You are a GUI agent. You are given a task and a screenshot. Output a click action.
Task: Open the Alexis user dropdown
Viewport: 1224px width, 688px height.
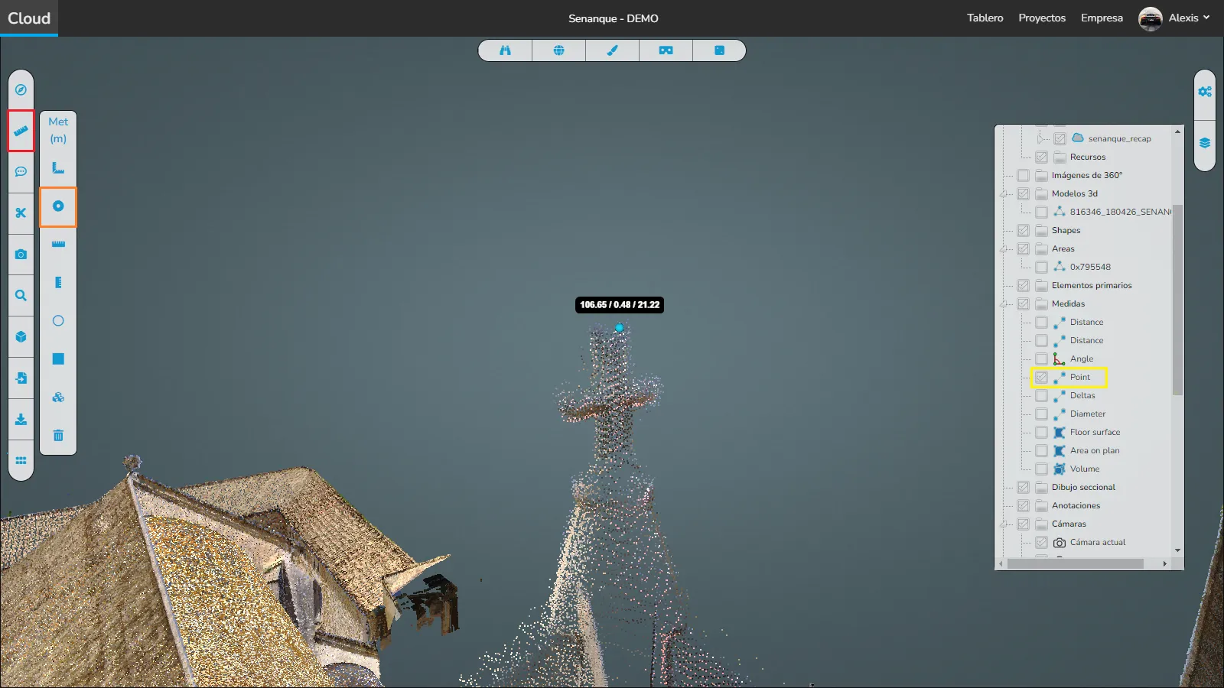point(1190,18)
